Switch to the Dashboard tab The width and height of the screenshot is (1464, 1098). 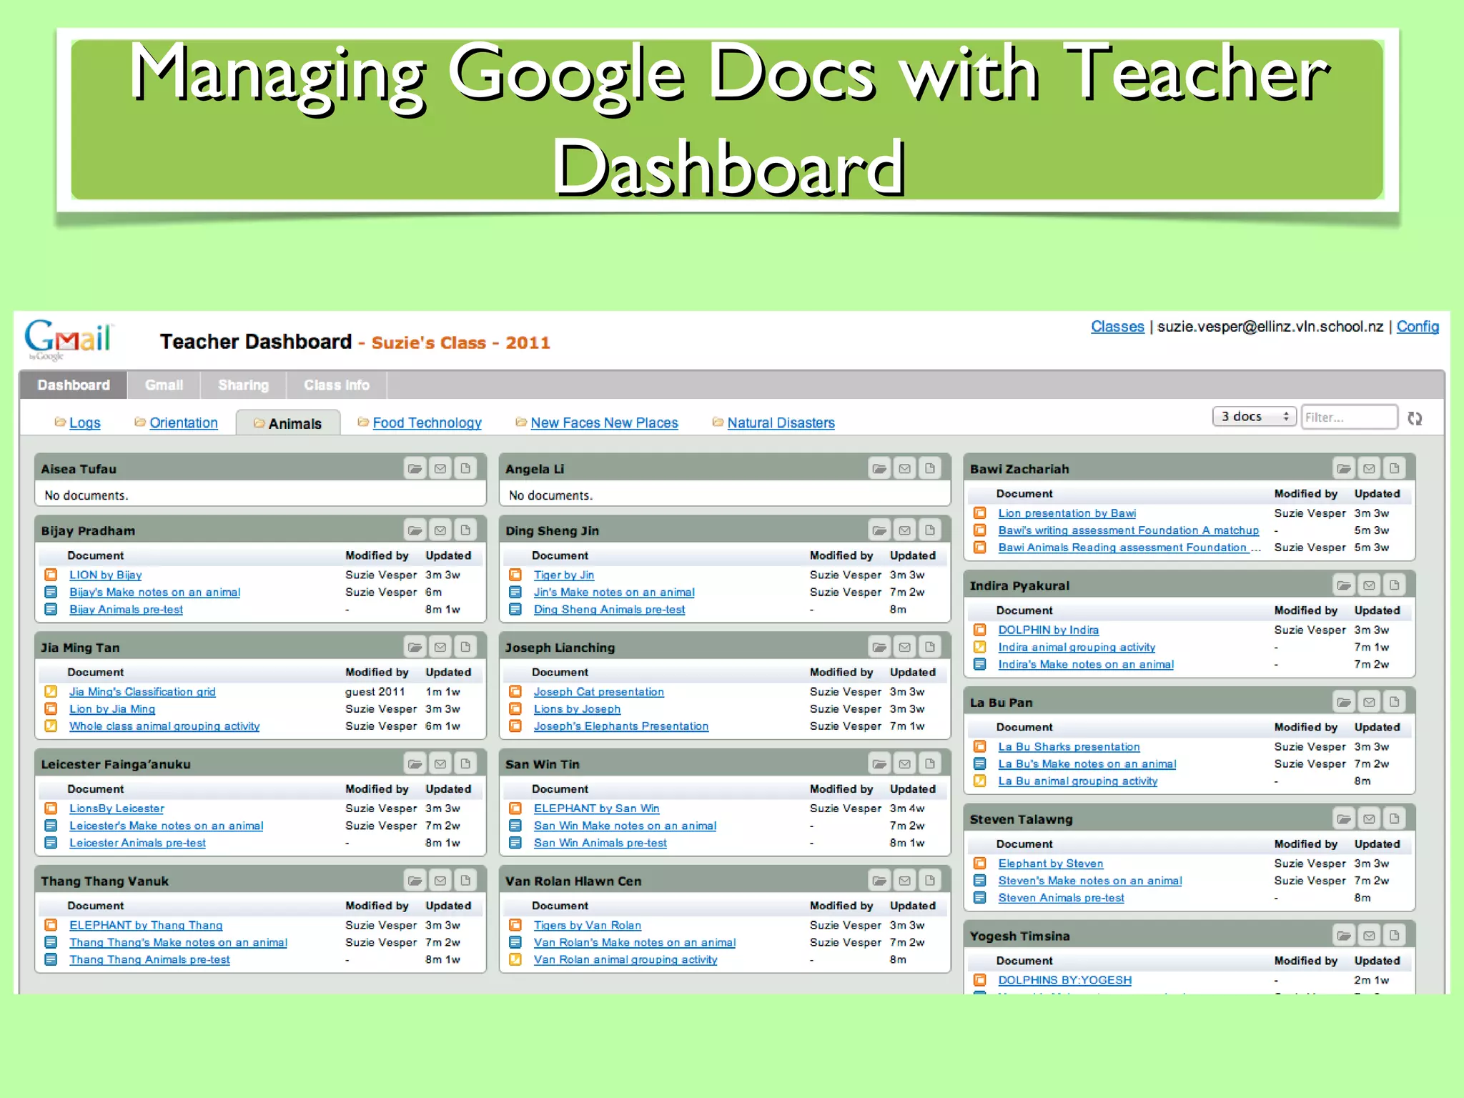point(74,385)
